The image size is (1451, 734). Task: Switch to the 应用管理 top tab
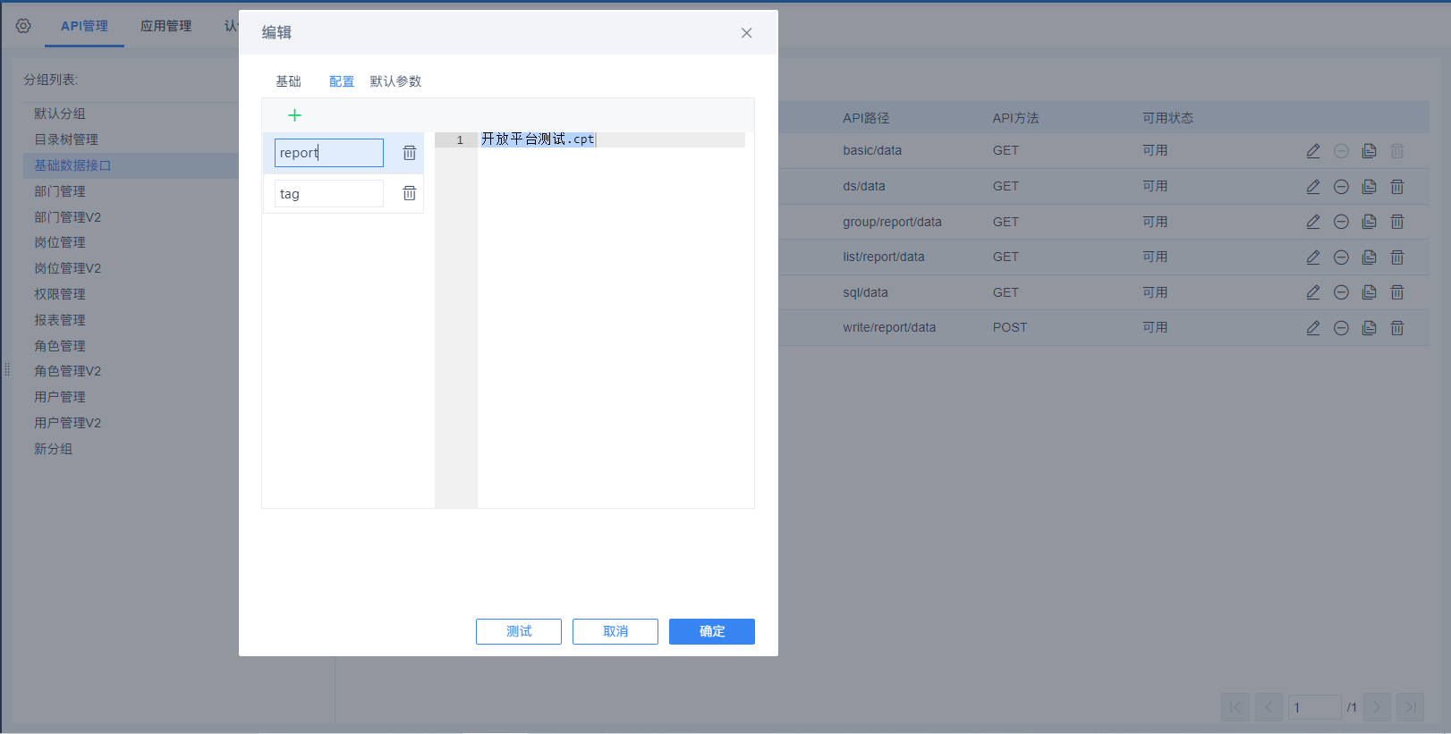tap(165, 26)
